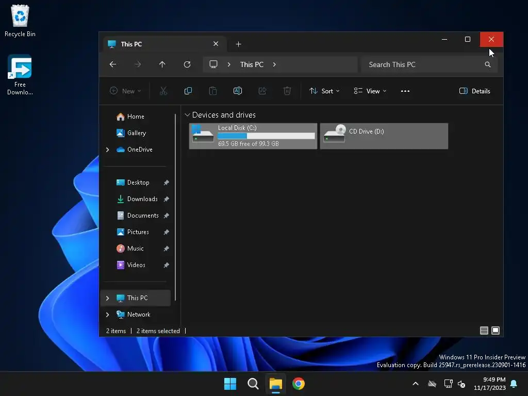Image resolution: width=528 pixels, height=396 pixels.
Task: Collapse Devices and drives group
Action: click(187, 115)
